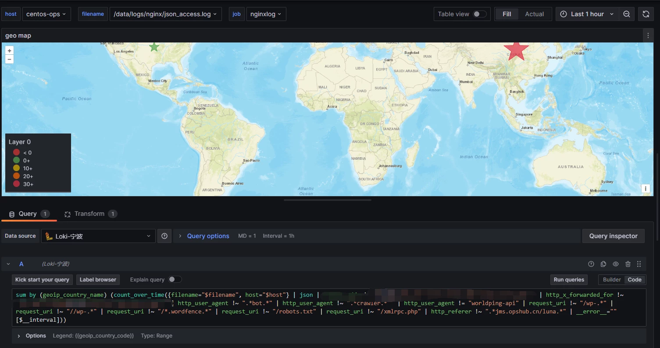Select the Actual size mode

535,14
